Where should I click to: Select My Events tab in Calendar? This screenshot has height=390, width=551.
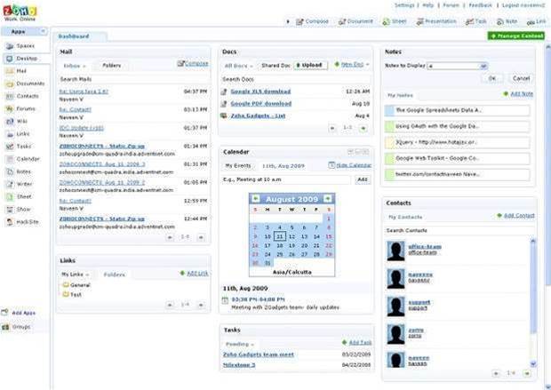[238, 166]
